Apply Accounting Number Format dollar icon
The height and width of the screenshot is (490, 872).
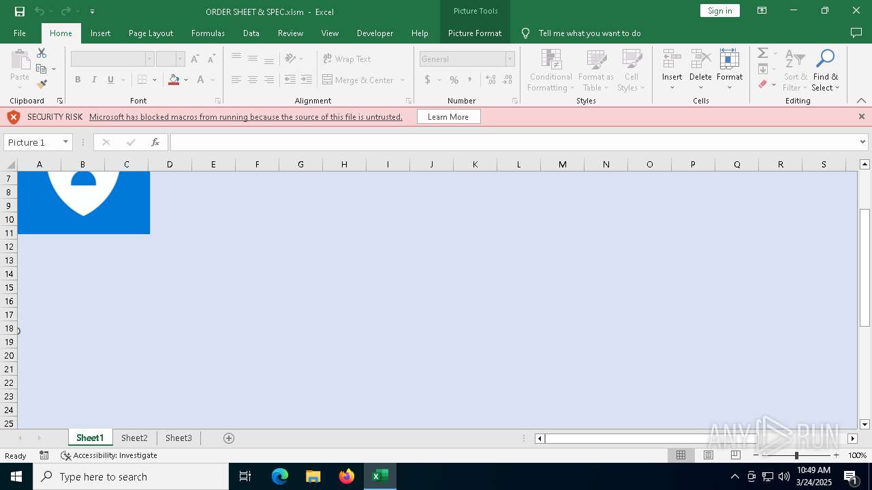pos(428,80)
